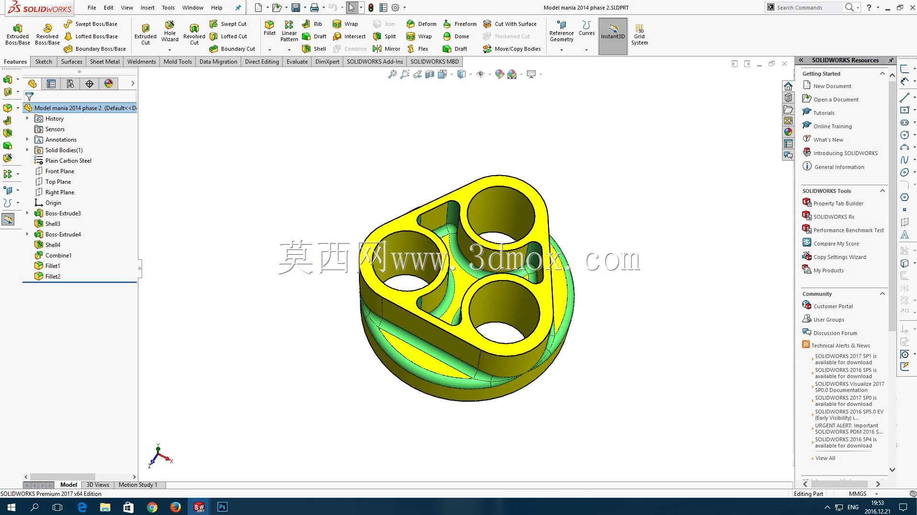Open the Curves tool menu

(586, 29)
